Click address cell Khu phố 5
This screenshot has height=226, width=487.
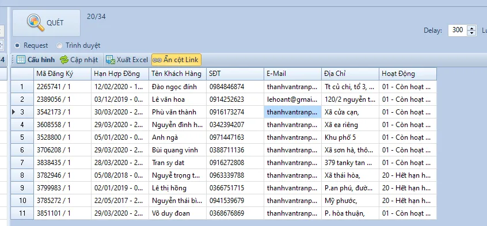(x=351, y=137)
